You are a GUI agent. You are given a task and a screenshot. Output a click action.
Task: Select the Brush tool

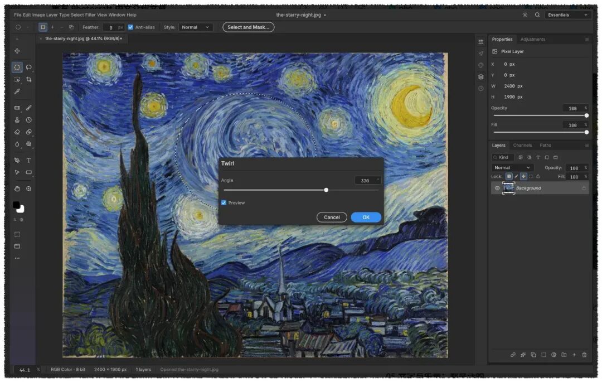tap(29, 108)
